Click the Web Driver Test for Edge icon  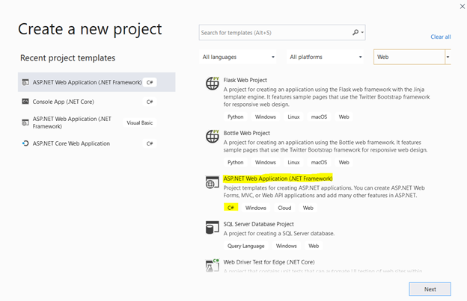point(212,264)
